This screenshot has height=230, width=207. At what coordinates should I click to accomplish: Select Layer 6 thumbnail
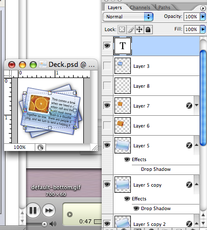(x=123, y=125)
